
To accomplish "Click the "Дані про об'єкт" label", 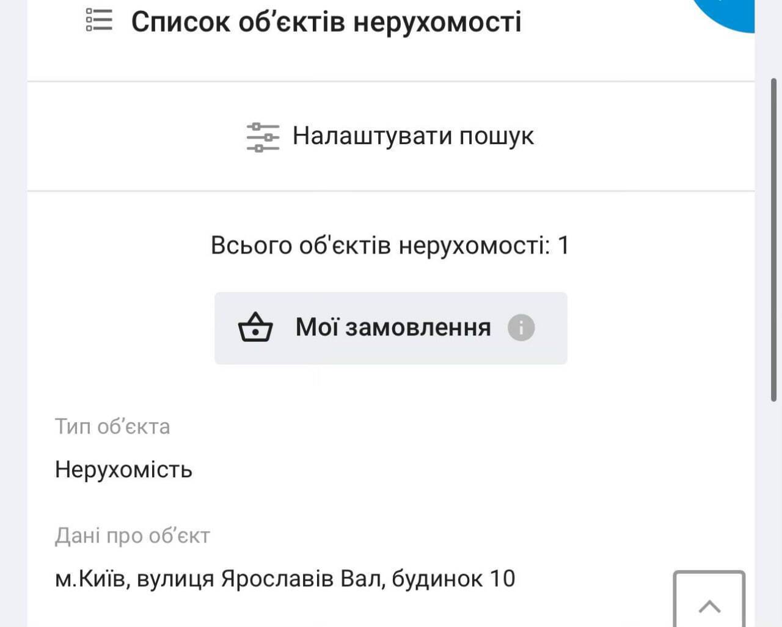I will (x=133, y=535).
